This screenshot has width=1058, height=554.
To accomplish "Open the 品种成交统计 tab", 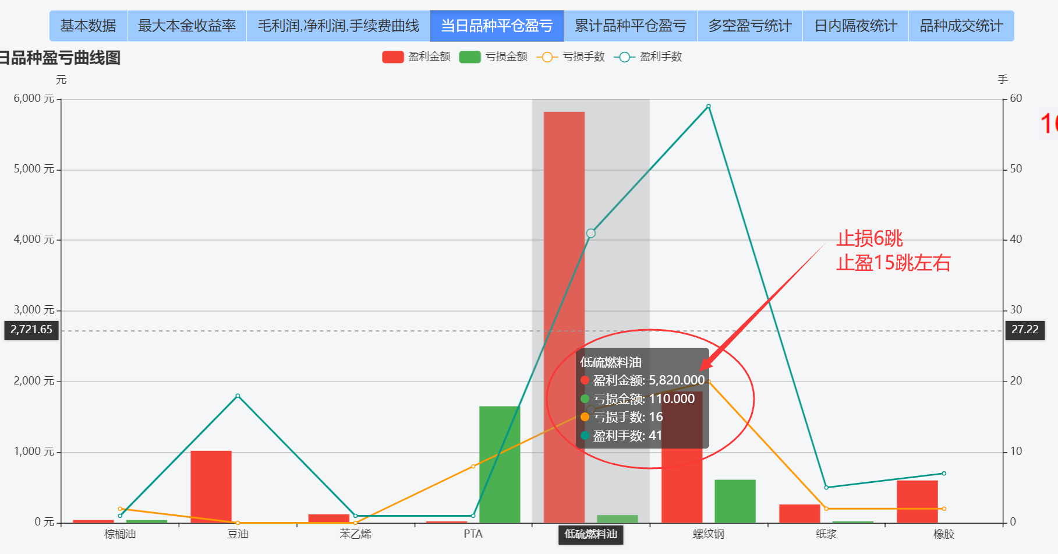I will pos(961,26).
